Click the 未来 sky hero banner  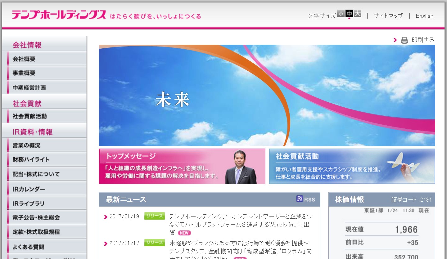click(267, 95)
